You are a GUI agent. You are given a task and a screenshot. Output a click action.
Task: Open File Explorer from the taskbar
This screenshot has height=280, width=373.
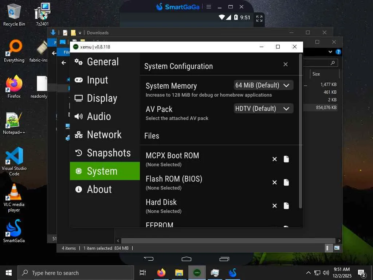(x=179, y=273)
